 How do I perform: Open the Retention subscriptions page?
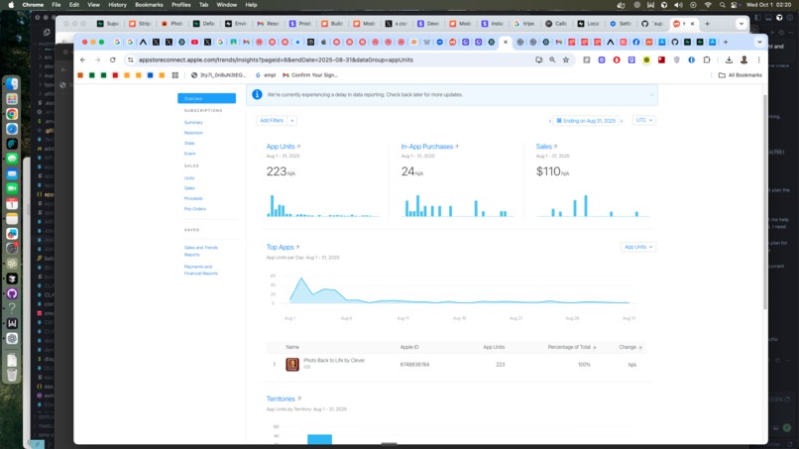click(x=193, y=133)
